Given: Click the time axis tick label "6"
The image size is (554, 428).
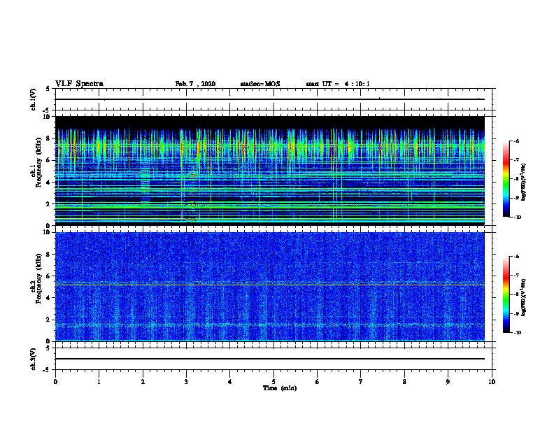Looking at the screenshot, I should click(x=318, y=382).
